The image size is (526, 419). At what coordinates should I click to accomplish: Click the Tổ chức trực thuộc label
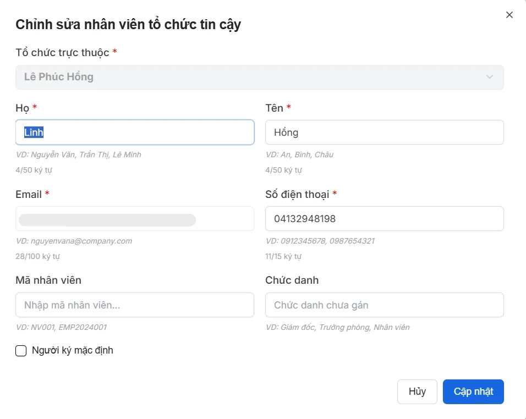[62, 53]
